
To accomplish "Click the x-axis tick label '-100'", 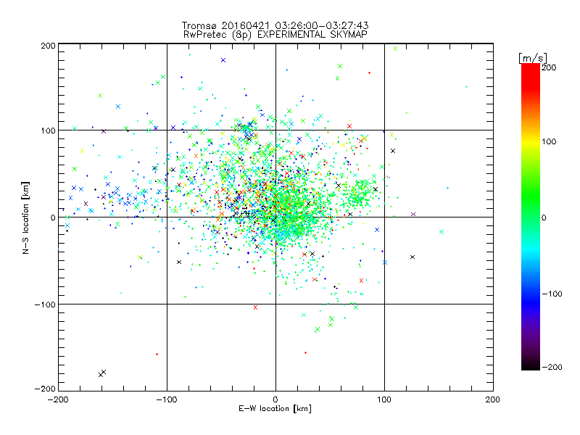I will 167,399.
